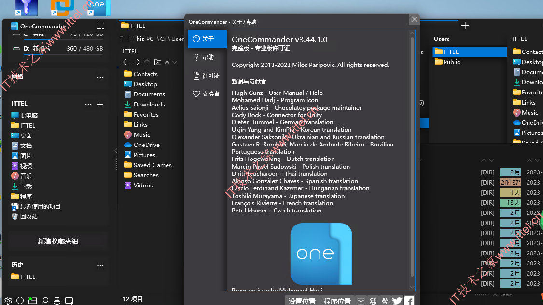Switch to the 帮助 tab

[208, 57]
